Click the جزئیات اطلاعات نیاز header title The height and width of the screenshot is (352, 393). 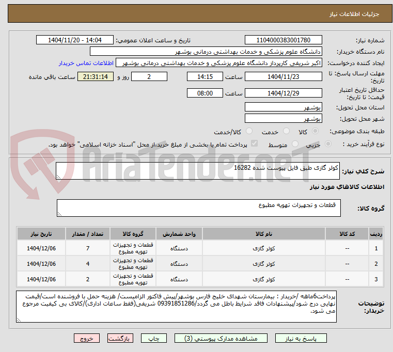point(354,14)
